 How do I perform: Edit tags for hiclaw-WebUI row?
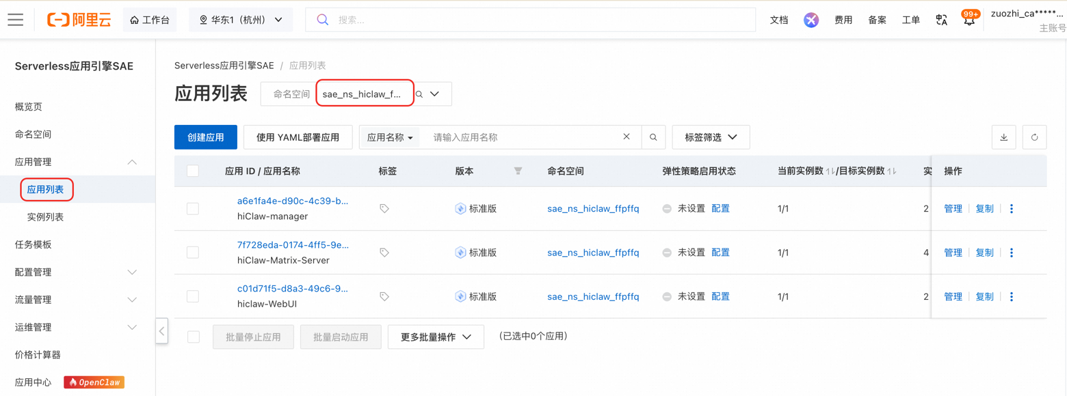tap(384, 297)
